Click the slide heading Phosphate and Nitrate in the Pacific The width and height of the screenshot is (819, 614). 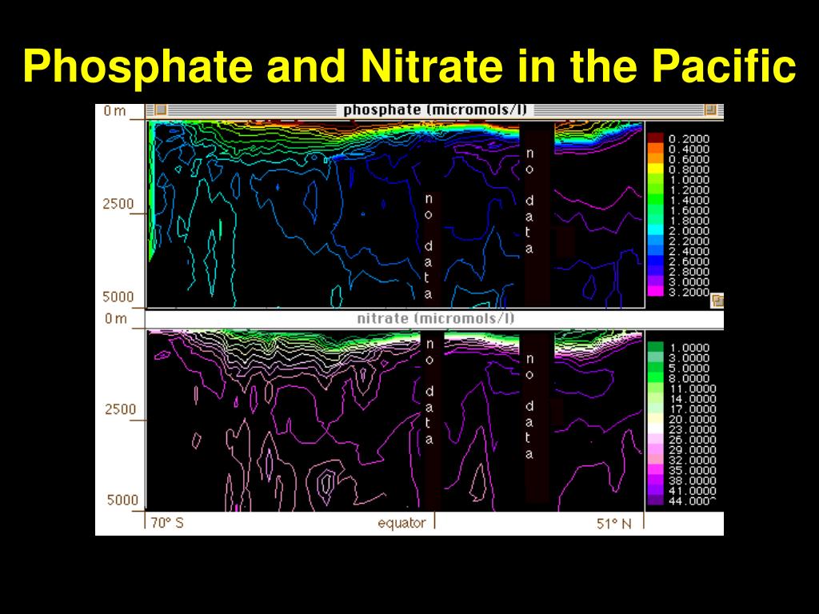tap(409, 66)
